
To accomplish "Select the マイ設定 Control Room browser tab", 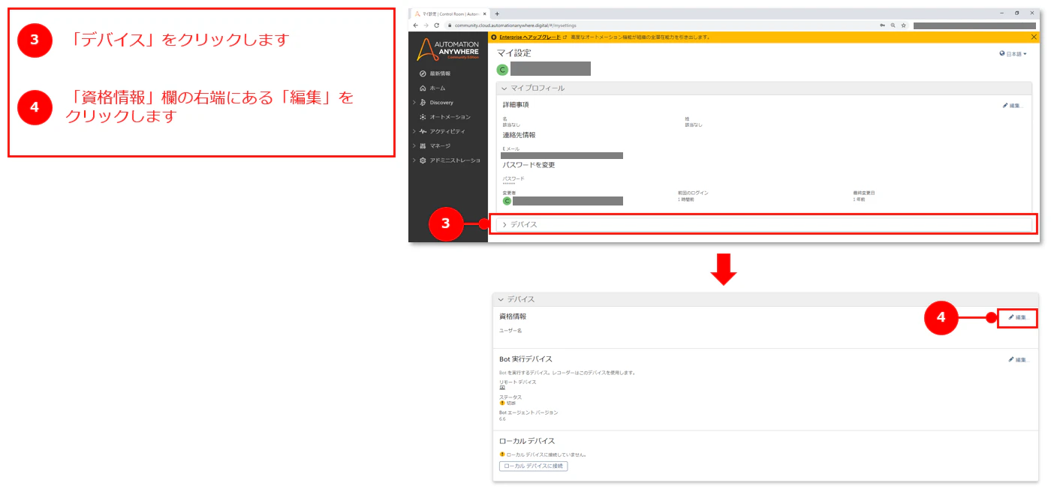I will point(450,13).
